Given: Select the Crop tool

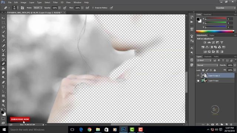Looking at the screenshot, I should (x=3, y=36).
